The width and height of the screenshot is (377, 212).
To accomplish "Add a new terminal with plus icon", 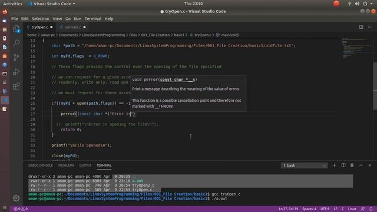I will click(334, 165).
